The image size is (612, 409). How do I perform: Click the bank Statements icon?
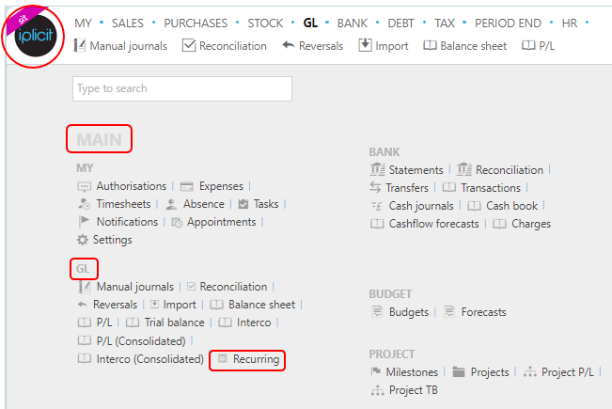coord(377,170)
